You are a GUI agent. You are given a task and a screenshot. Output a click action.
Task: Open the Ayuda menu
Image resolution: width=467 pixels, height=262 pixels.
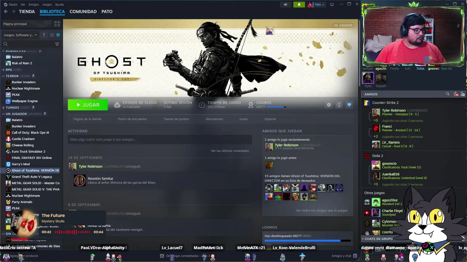(59, 4)
